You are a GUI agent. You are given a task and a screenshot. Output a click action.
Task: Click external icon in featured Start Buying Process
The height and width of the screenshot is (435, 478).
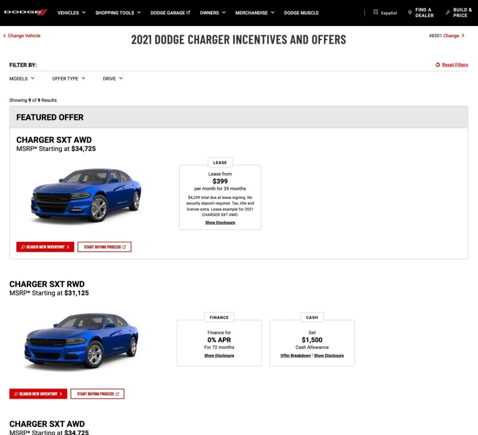pos(124,247)
